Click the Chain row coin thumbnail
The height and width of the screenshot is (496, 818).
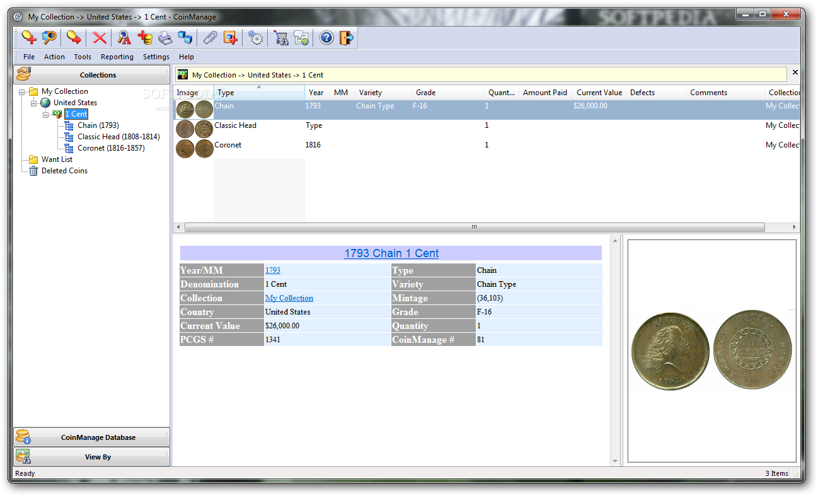(x=195, y=110)
